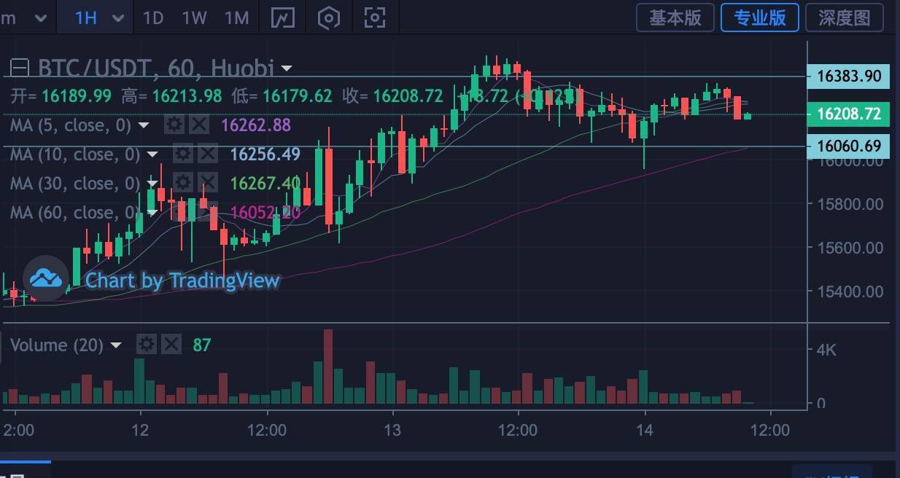Collapse the legend next to BTC/USDT
The width and height of the screenshot is (900, 478).
coord(20,68)
